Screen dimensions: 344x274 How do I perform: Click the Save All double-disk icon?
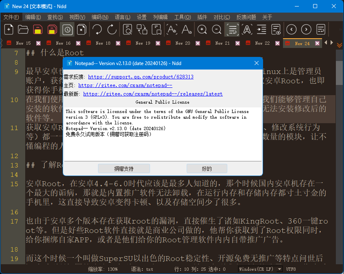tap(52, 29)
